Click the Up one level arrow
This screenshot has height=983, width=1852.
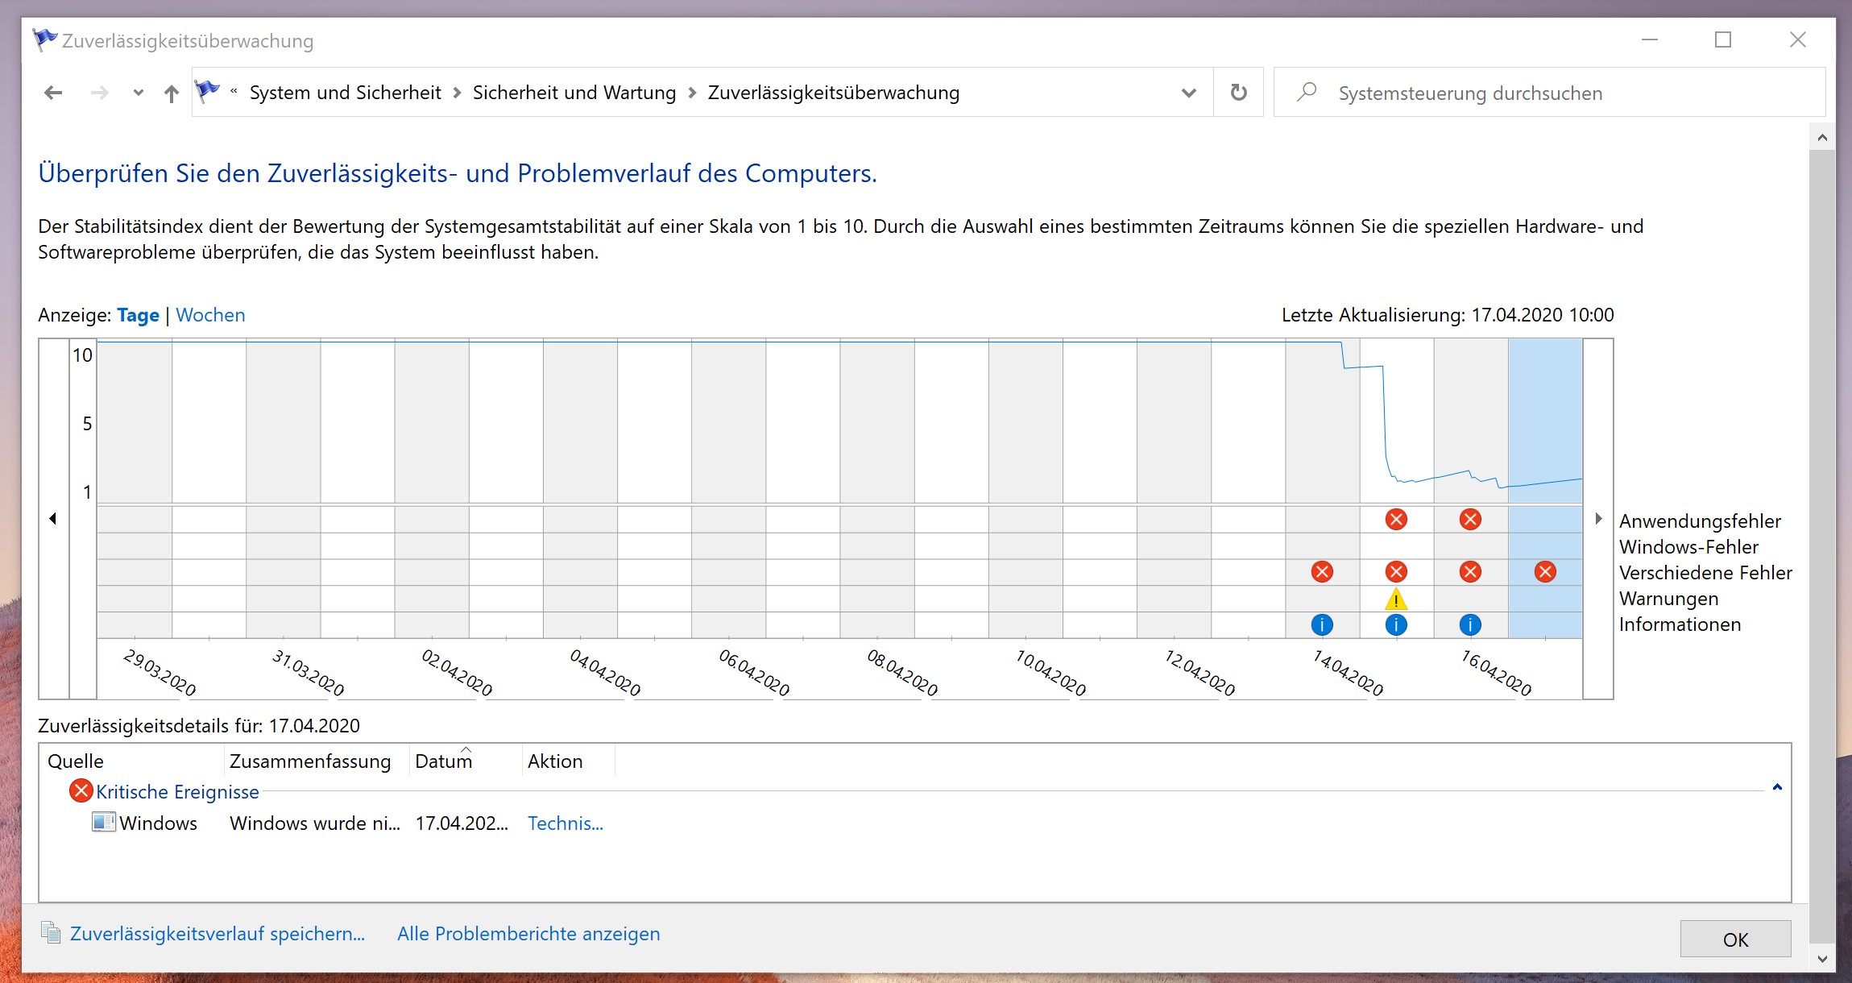171,93
